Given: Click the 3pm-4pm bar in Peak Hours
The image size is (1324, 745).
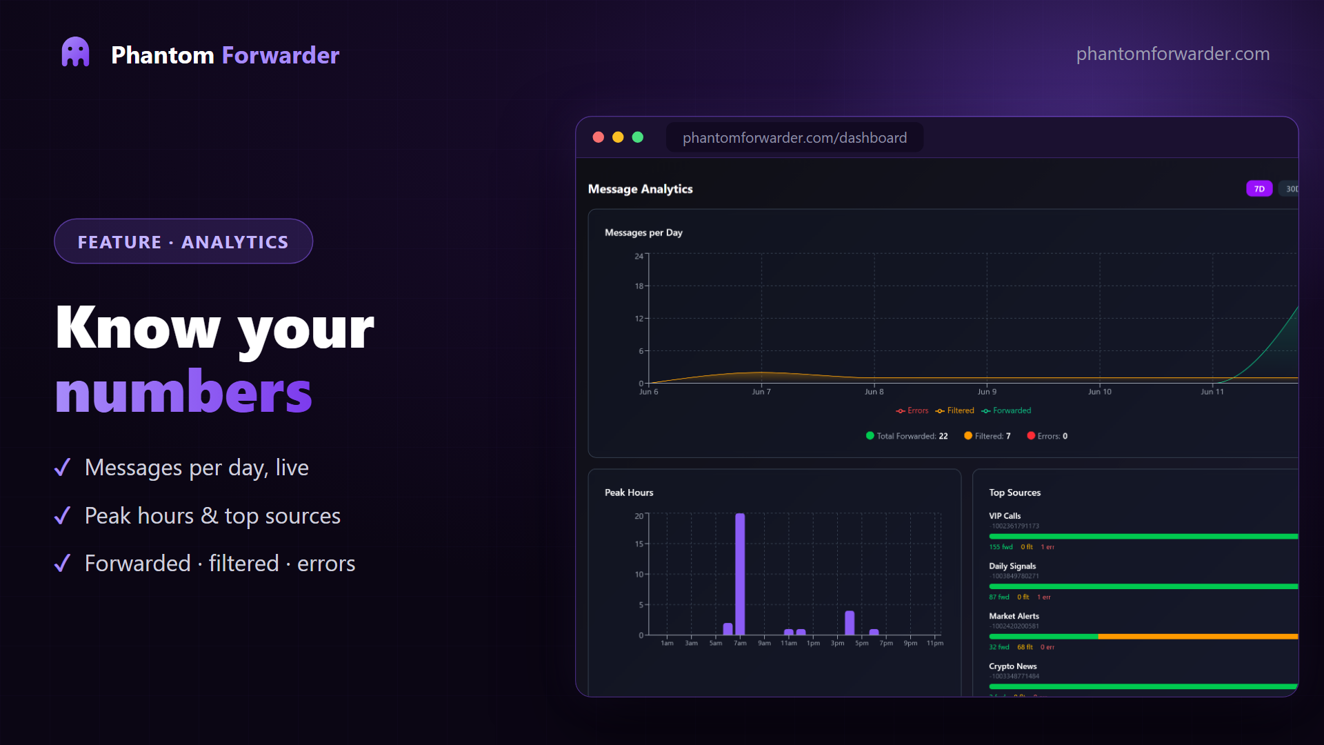Looking at the screenshot, I should point(850,623).
